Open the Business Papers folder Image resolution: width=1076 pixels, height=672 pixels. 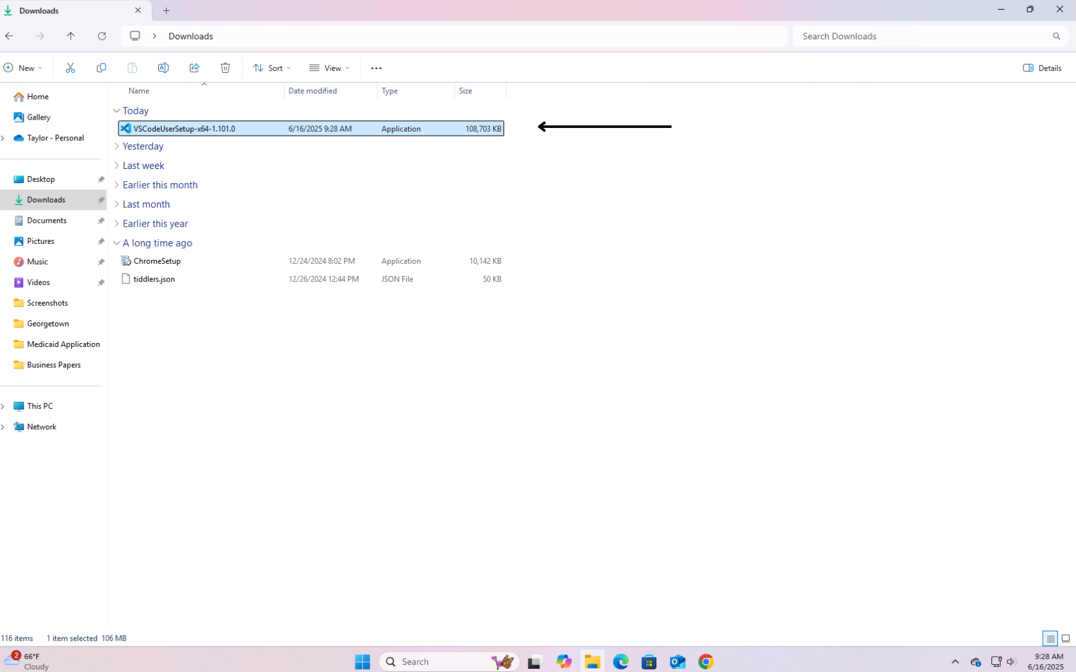[54, 365]
